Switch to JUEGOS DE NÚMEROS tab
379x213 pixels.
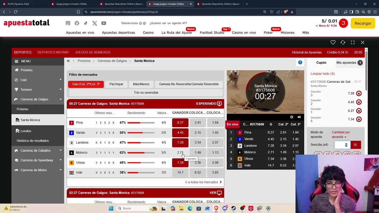[x=93, y=52]
